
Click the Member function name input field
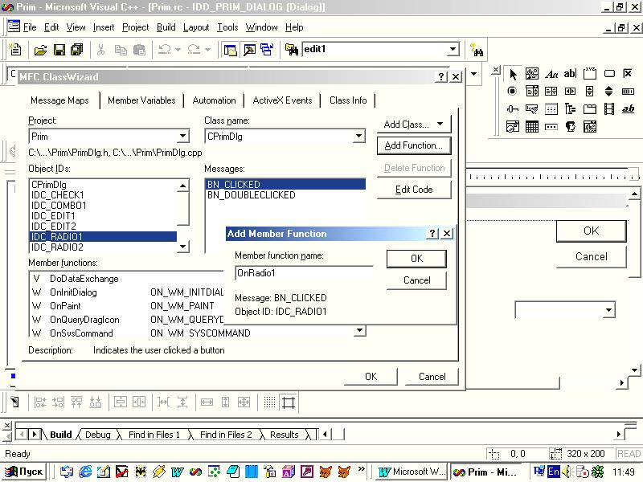304,273
